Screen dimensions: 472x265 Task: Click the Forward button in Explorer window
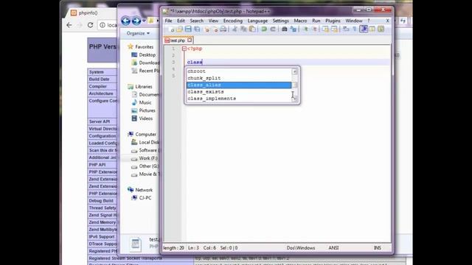pyautogui.click(x=136, y=21)
